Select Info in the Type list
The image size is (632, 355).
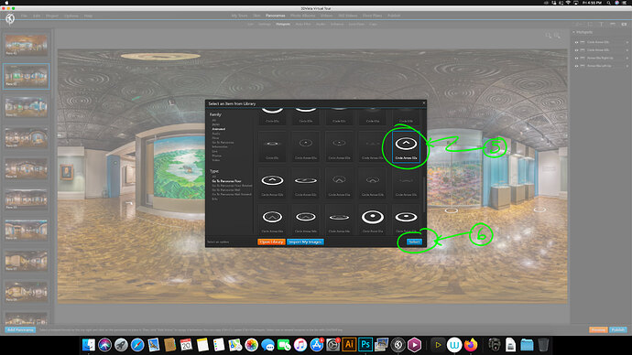215,199
